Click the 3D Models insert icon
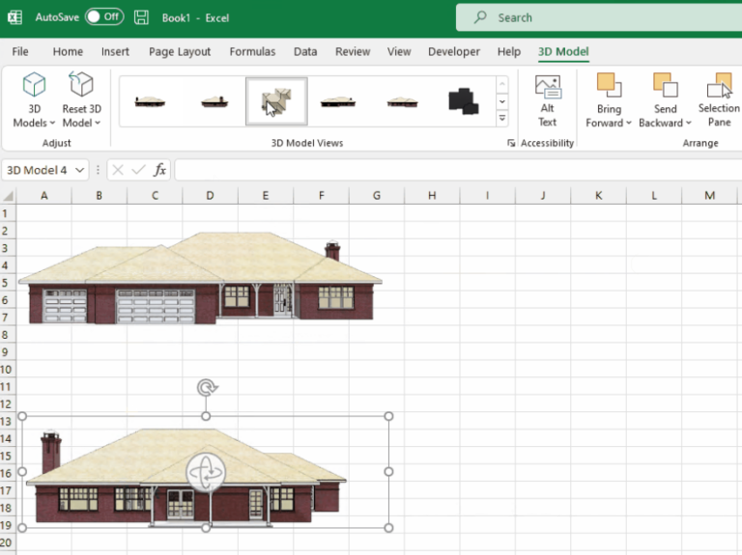Screen dimensions: 742x555 (x=34, y=86)
